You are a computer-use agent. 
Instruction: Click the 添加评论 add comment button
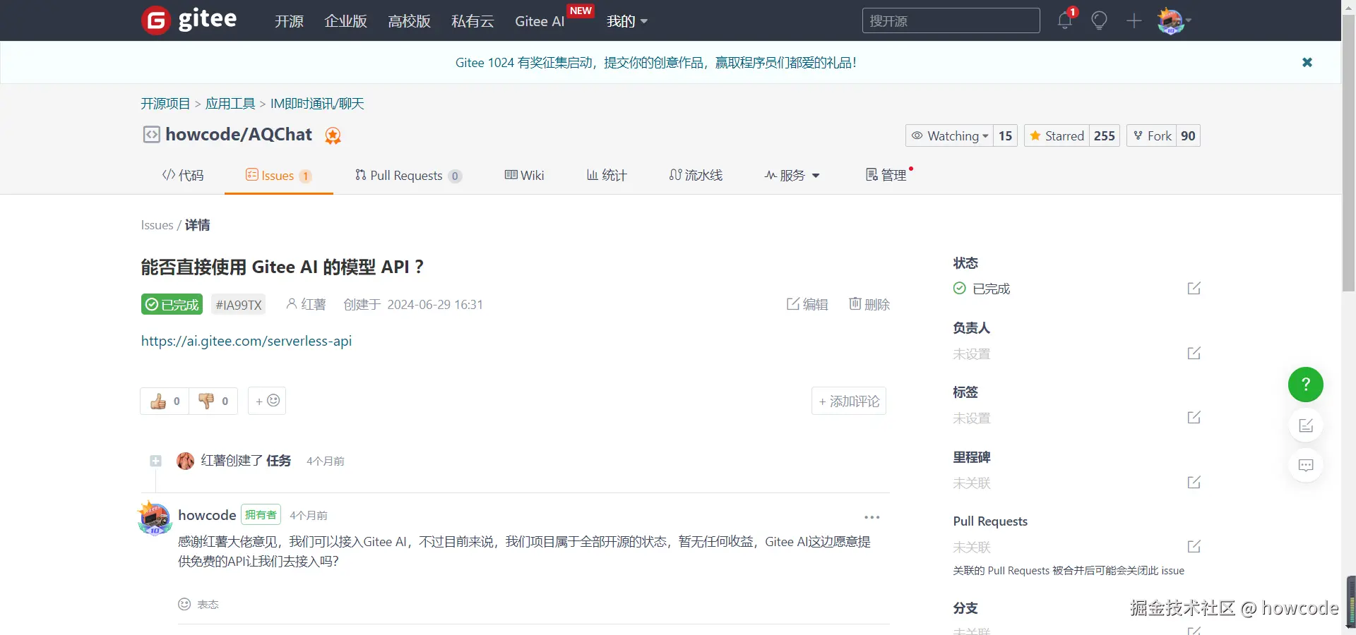click(x=849, y=401)
